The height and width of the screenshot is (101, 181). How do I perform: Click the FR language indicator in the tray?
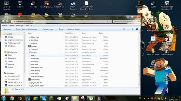tap(140, 98)
